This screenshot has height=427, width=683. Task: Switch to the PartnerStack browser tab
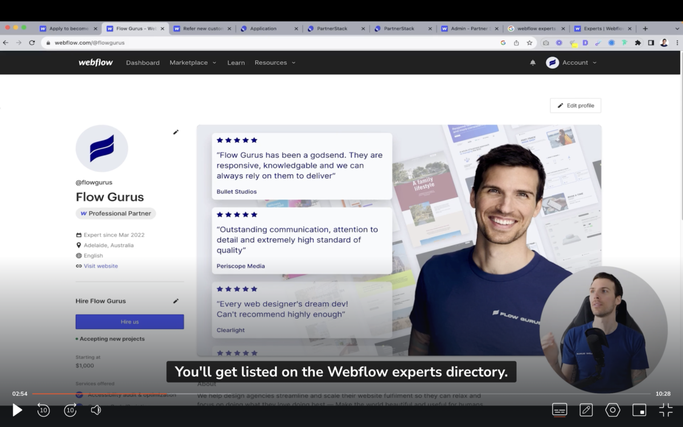tap(337, 28)
